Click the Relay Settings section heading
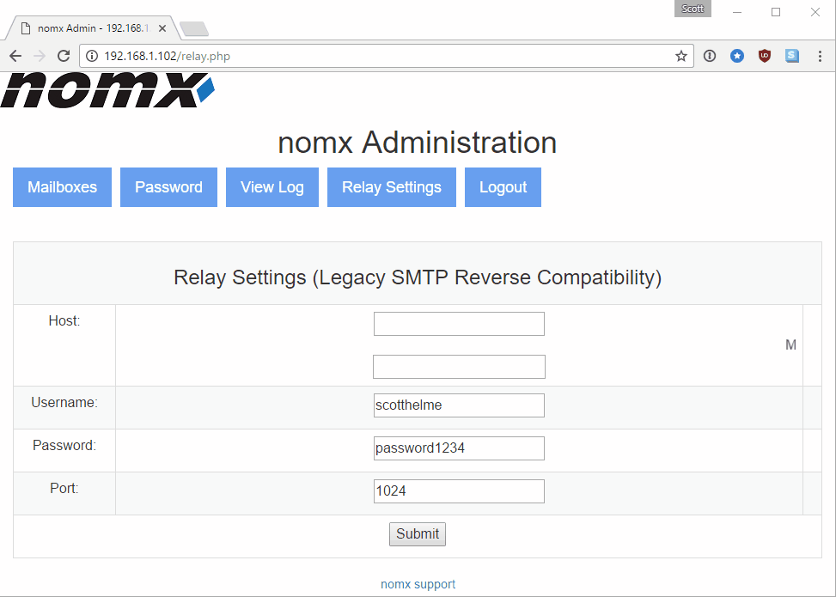 click(x=418, y=277)
